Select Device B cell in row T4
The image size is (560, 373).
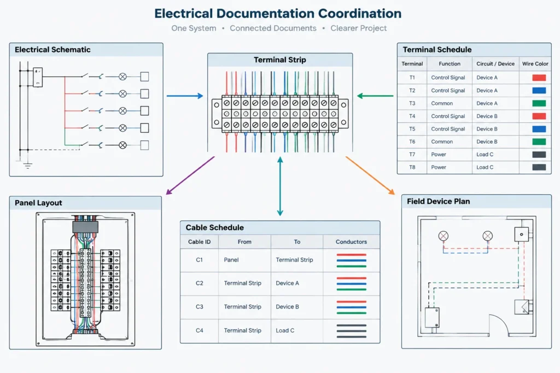pos(495,116)
